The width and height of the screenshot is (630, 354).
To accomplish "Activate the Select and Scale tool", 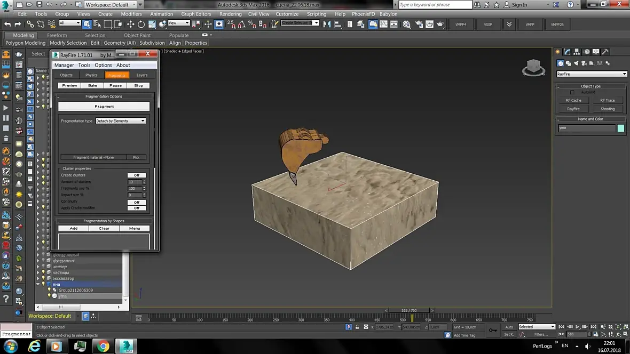I will coord(152,25).
